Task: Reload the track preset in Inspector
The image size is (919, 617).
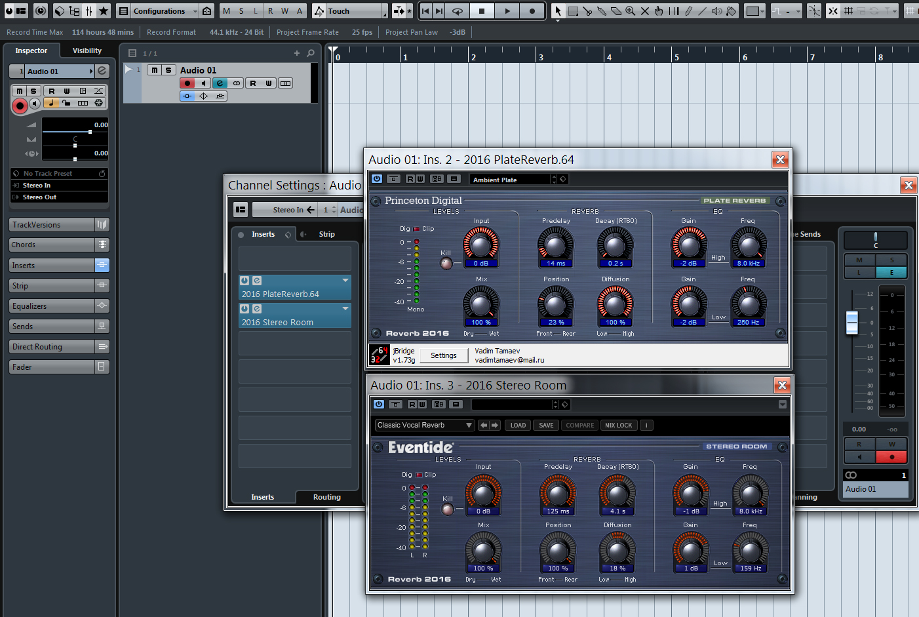Action: (102, 174)
